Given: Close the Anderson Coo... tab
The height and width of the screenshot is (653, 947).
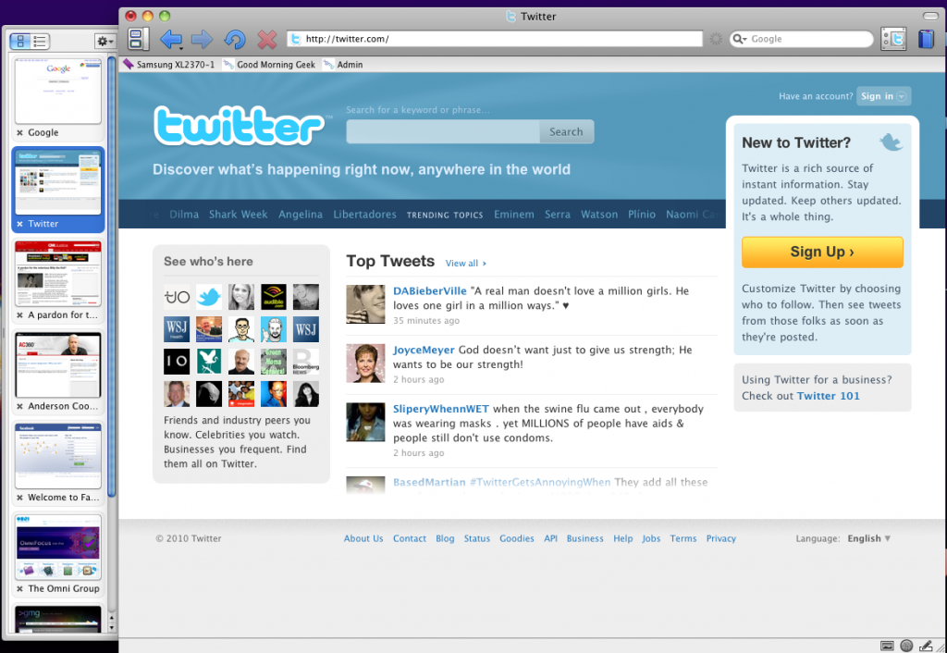Looking at the screenshot, I should [20, 407].
